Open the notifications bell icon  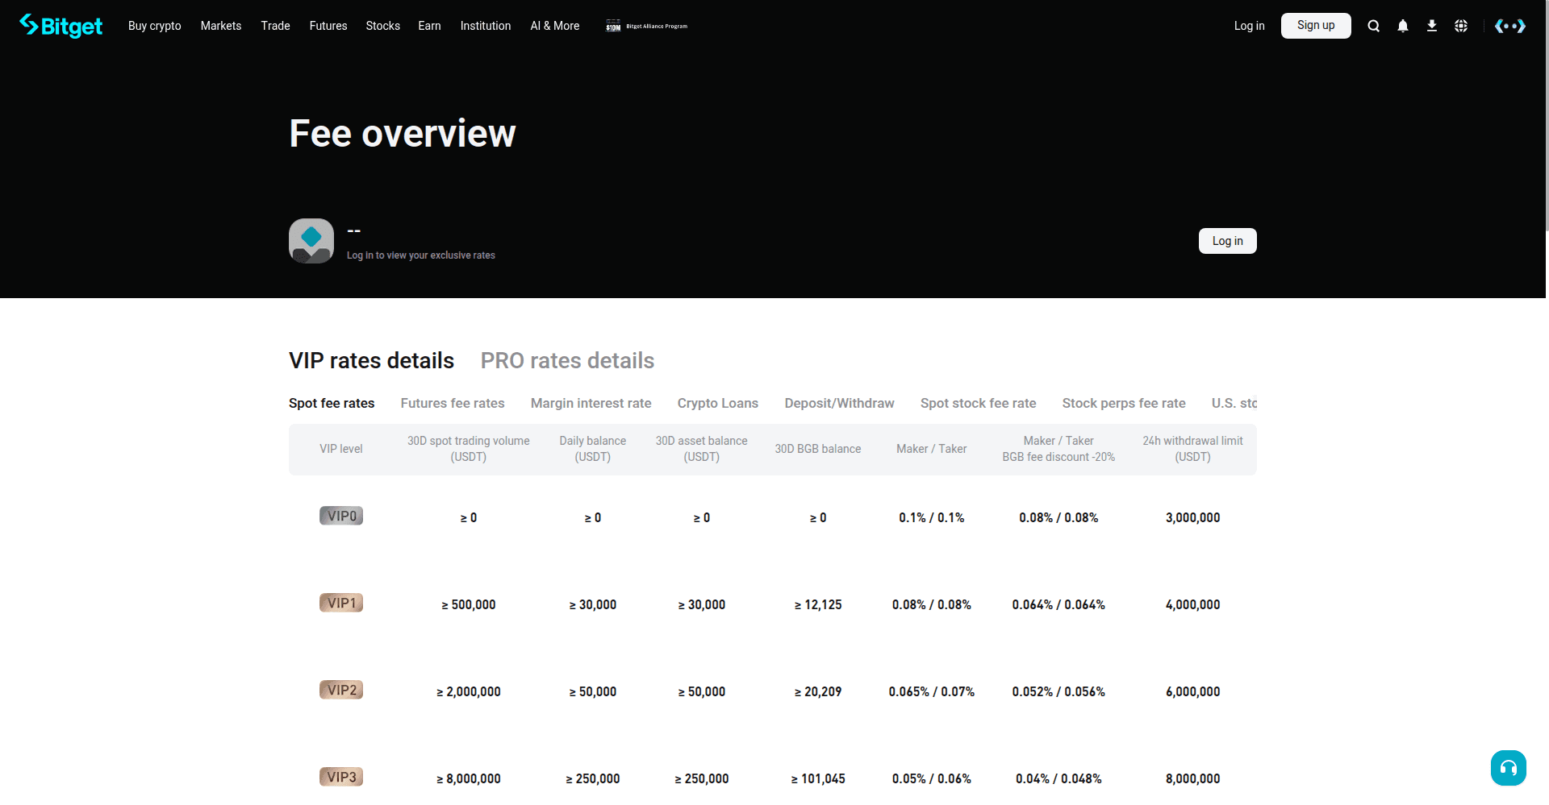(x=1403, y=26)
